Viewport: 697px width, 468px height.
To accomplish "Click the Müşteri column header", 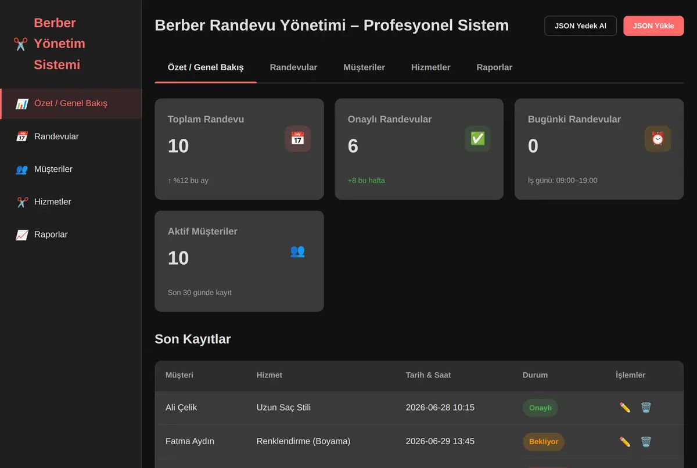I will click(179, 375).
